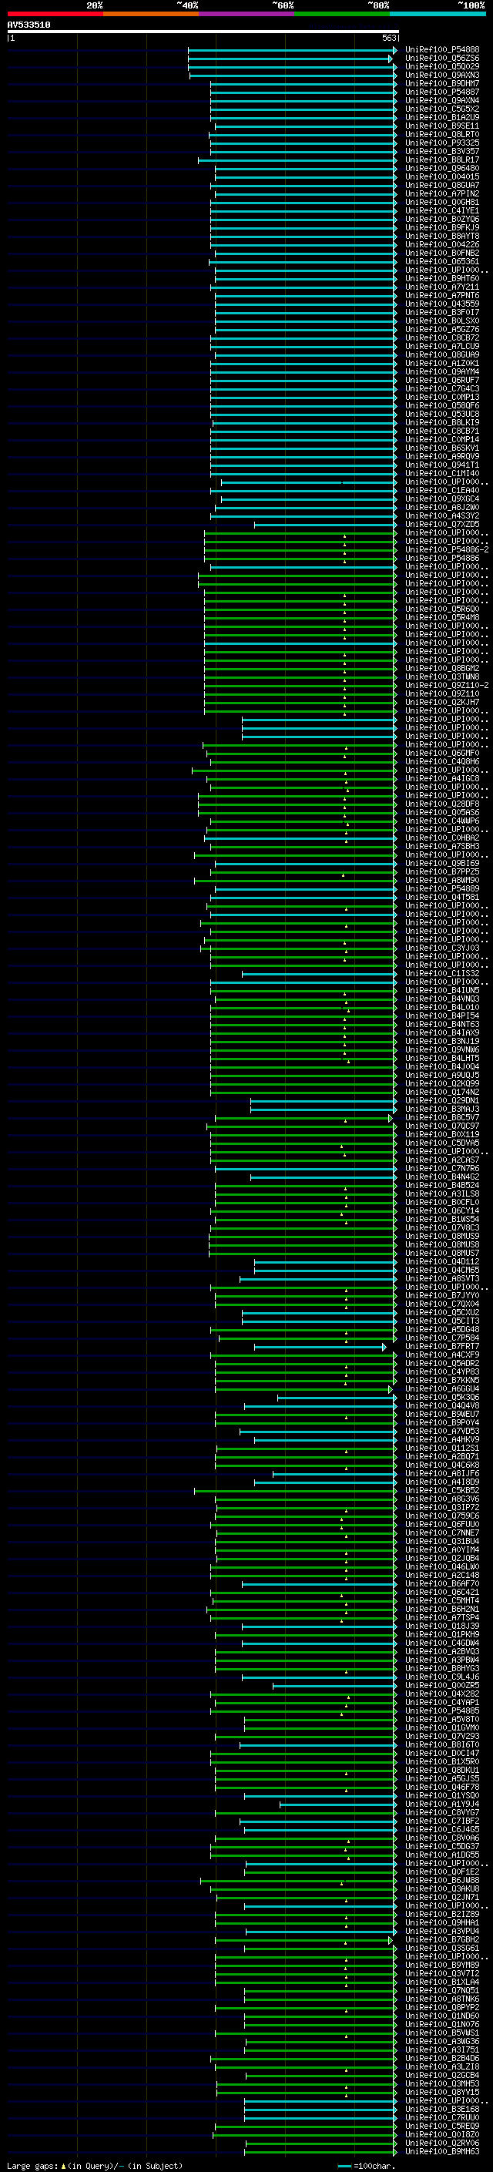Open hit UniRef100_A7Y211

442,287
